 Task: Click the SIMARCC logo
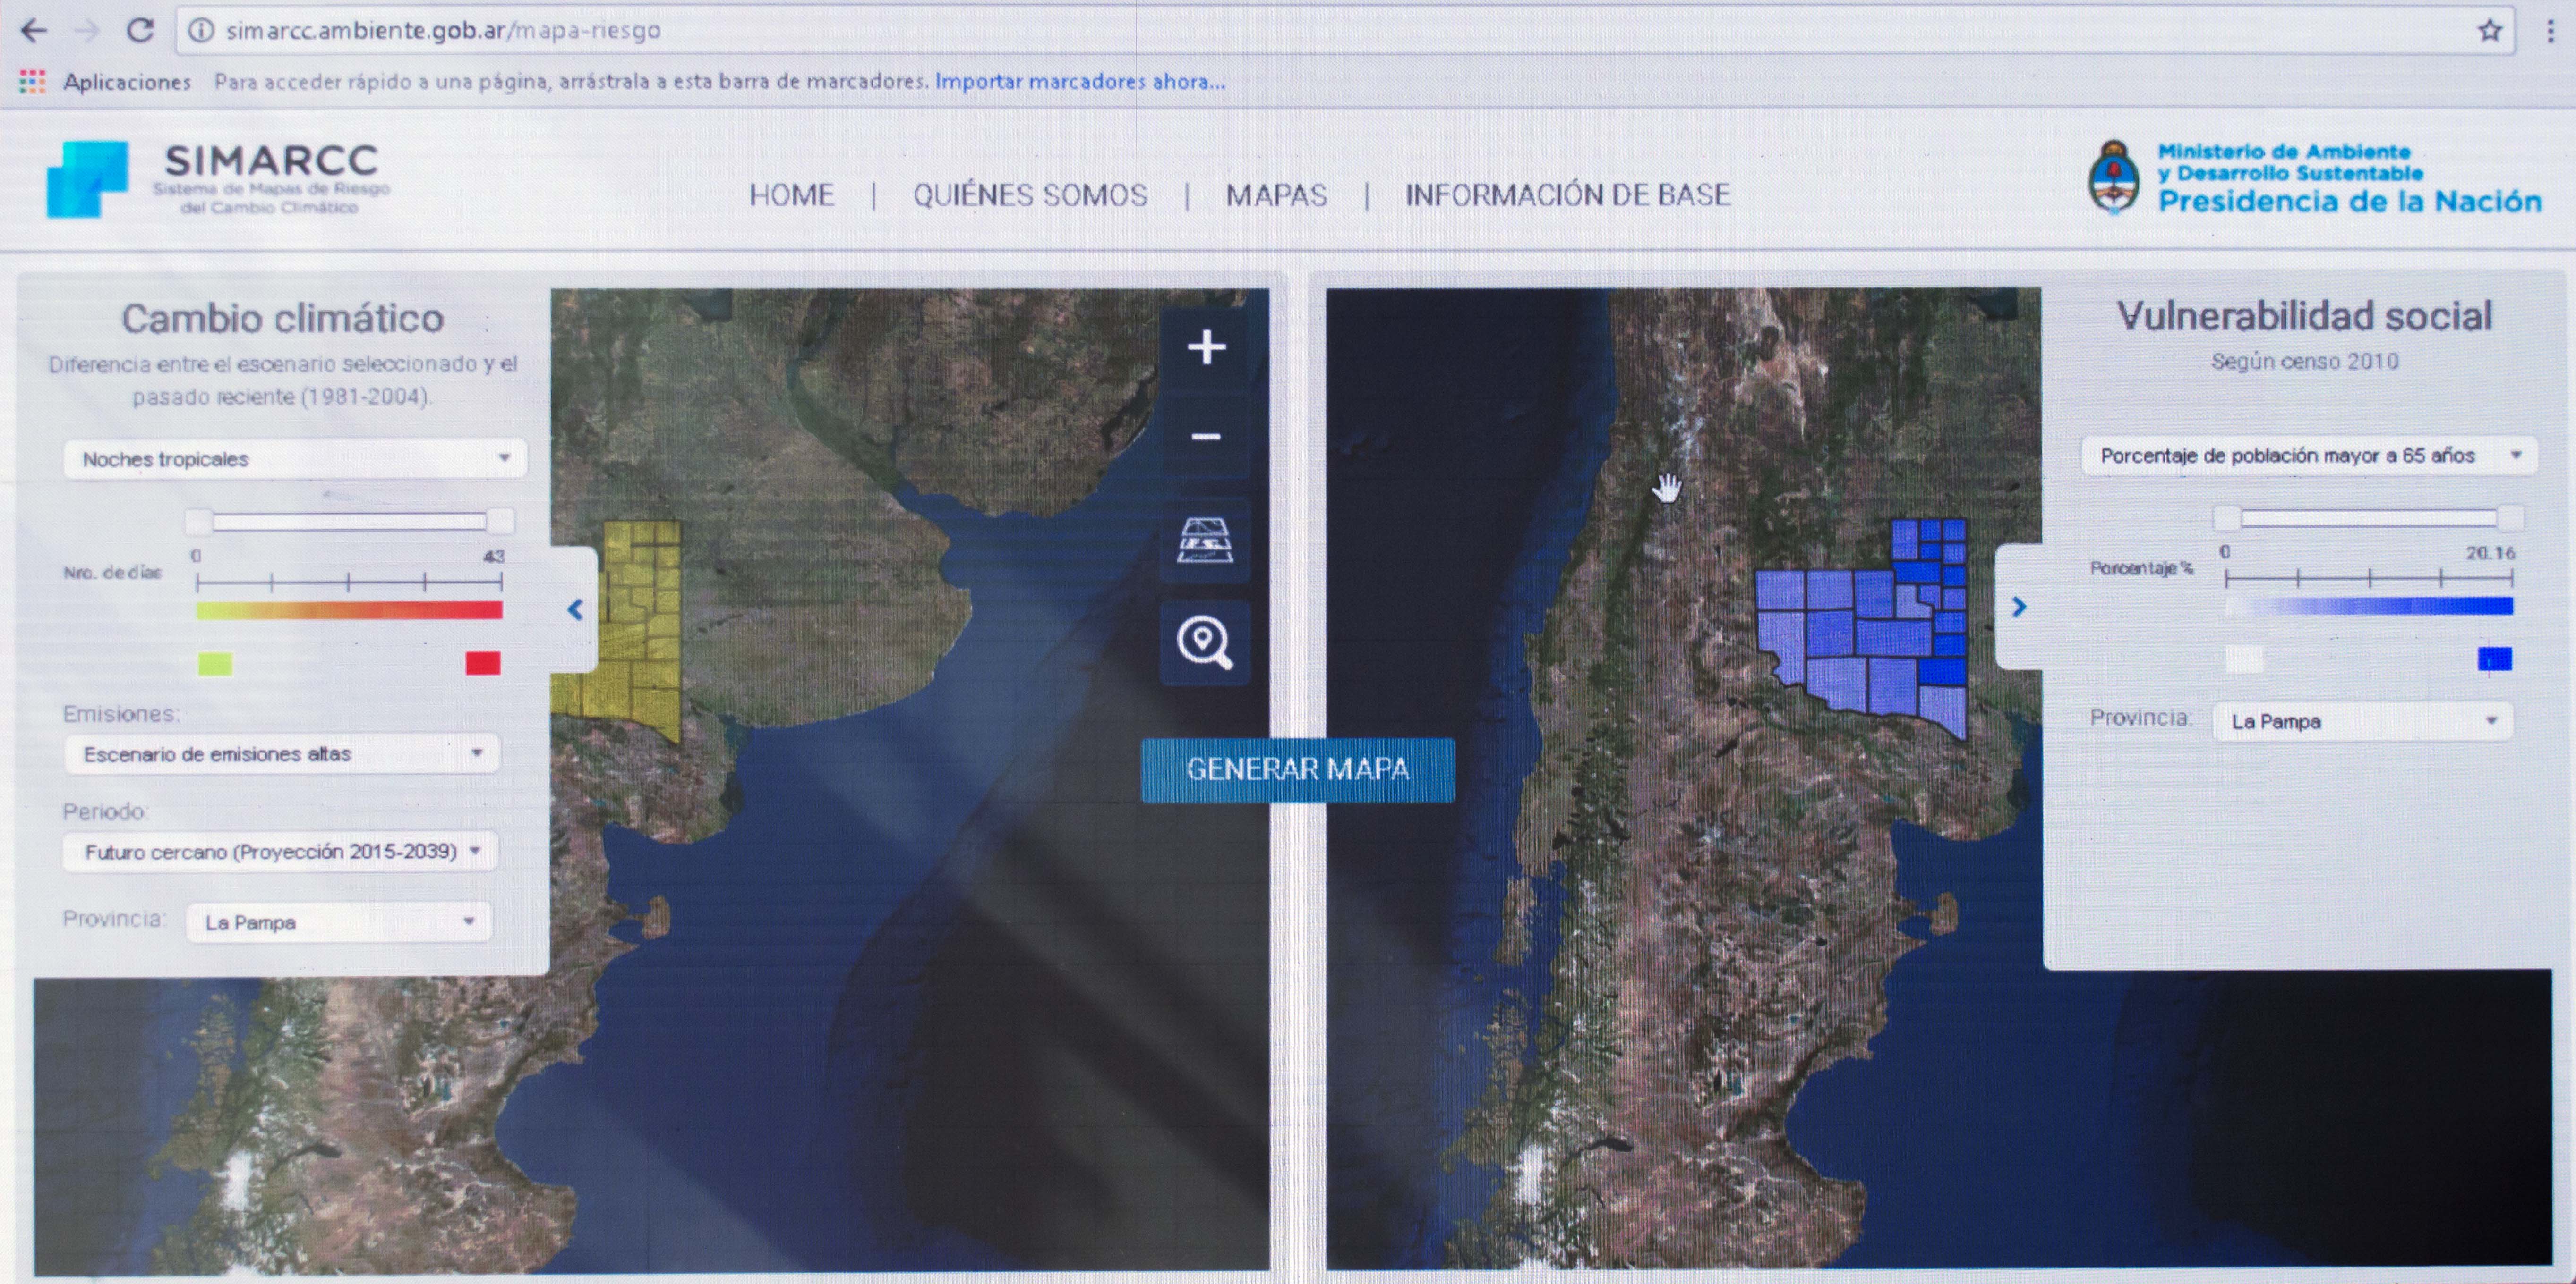tap(218, 180)
